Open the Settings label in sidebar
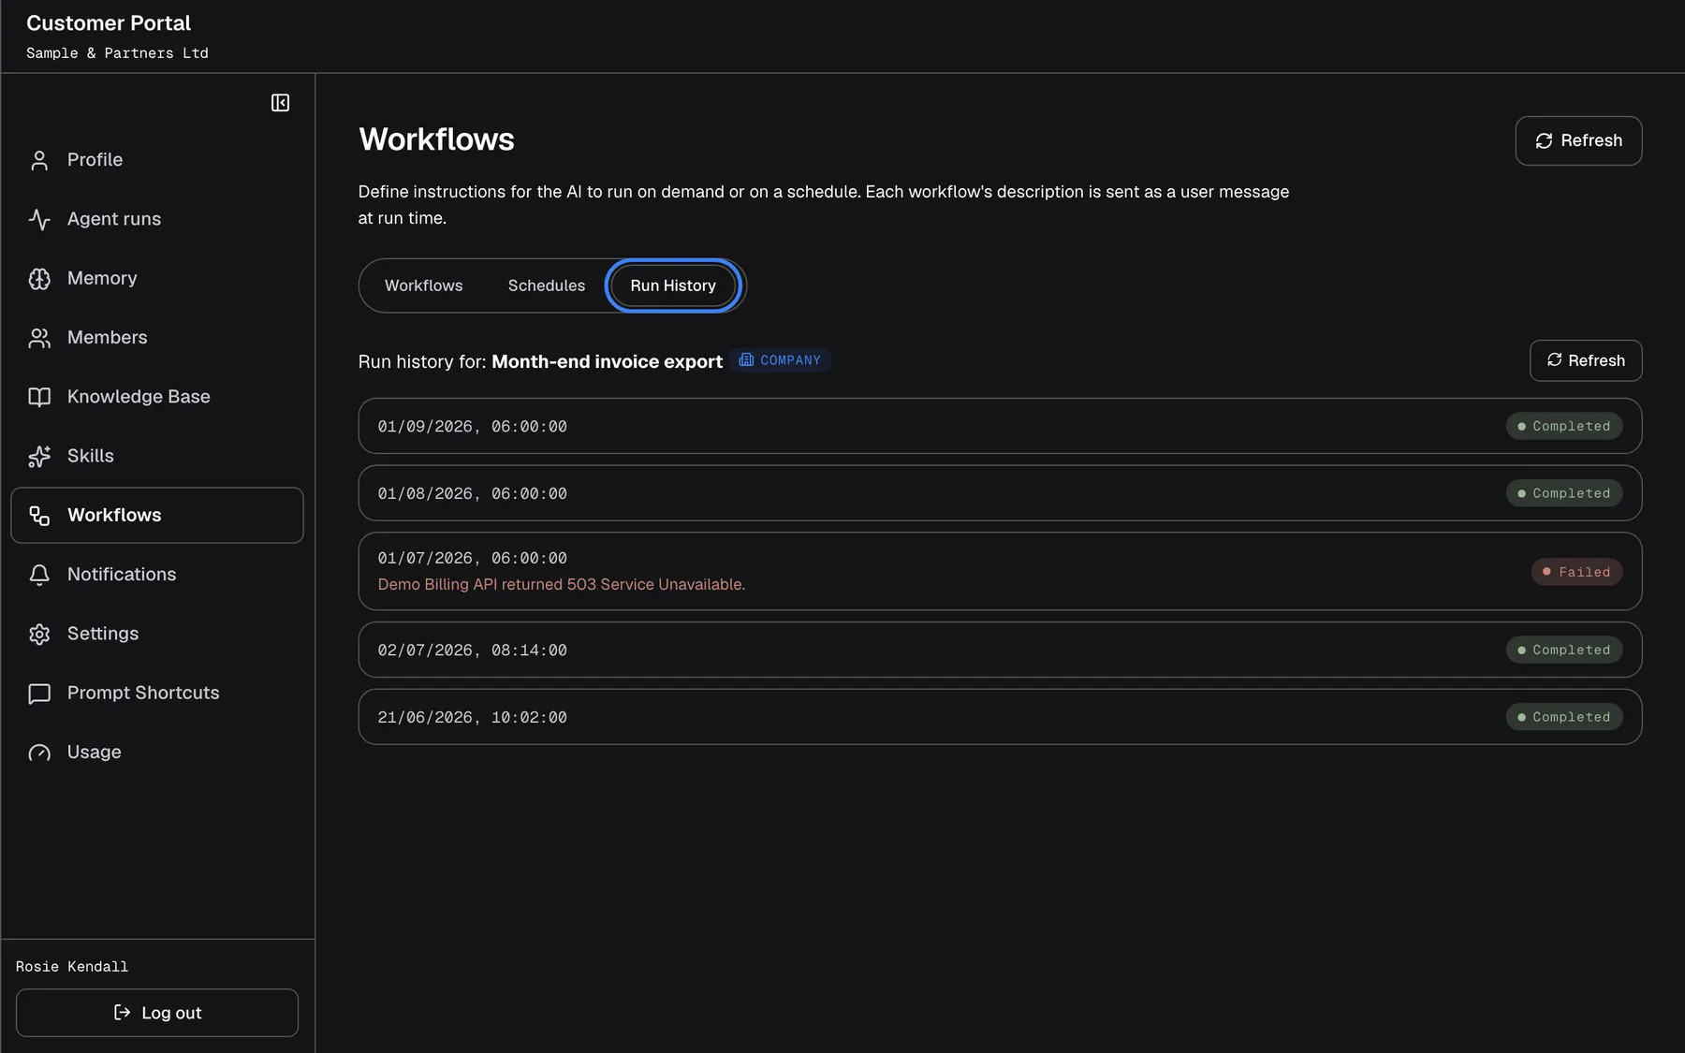The image size is (1685, 1053). 103,634
